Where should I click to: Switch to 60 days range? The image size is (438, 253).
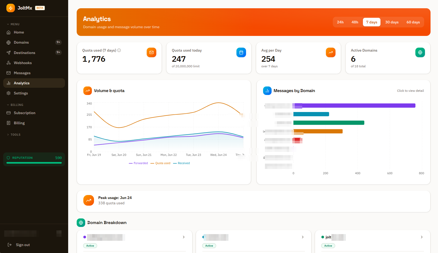point(413,22)
